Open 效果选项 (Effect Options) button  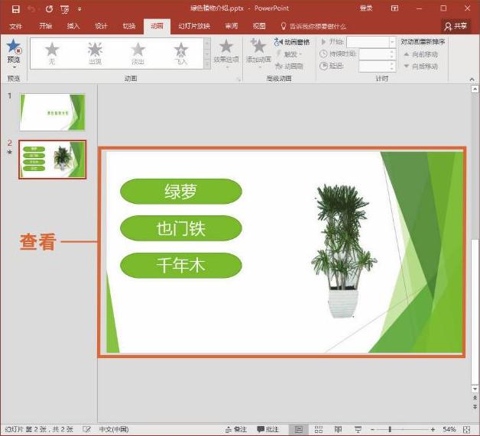click(x=226, y=53)
